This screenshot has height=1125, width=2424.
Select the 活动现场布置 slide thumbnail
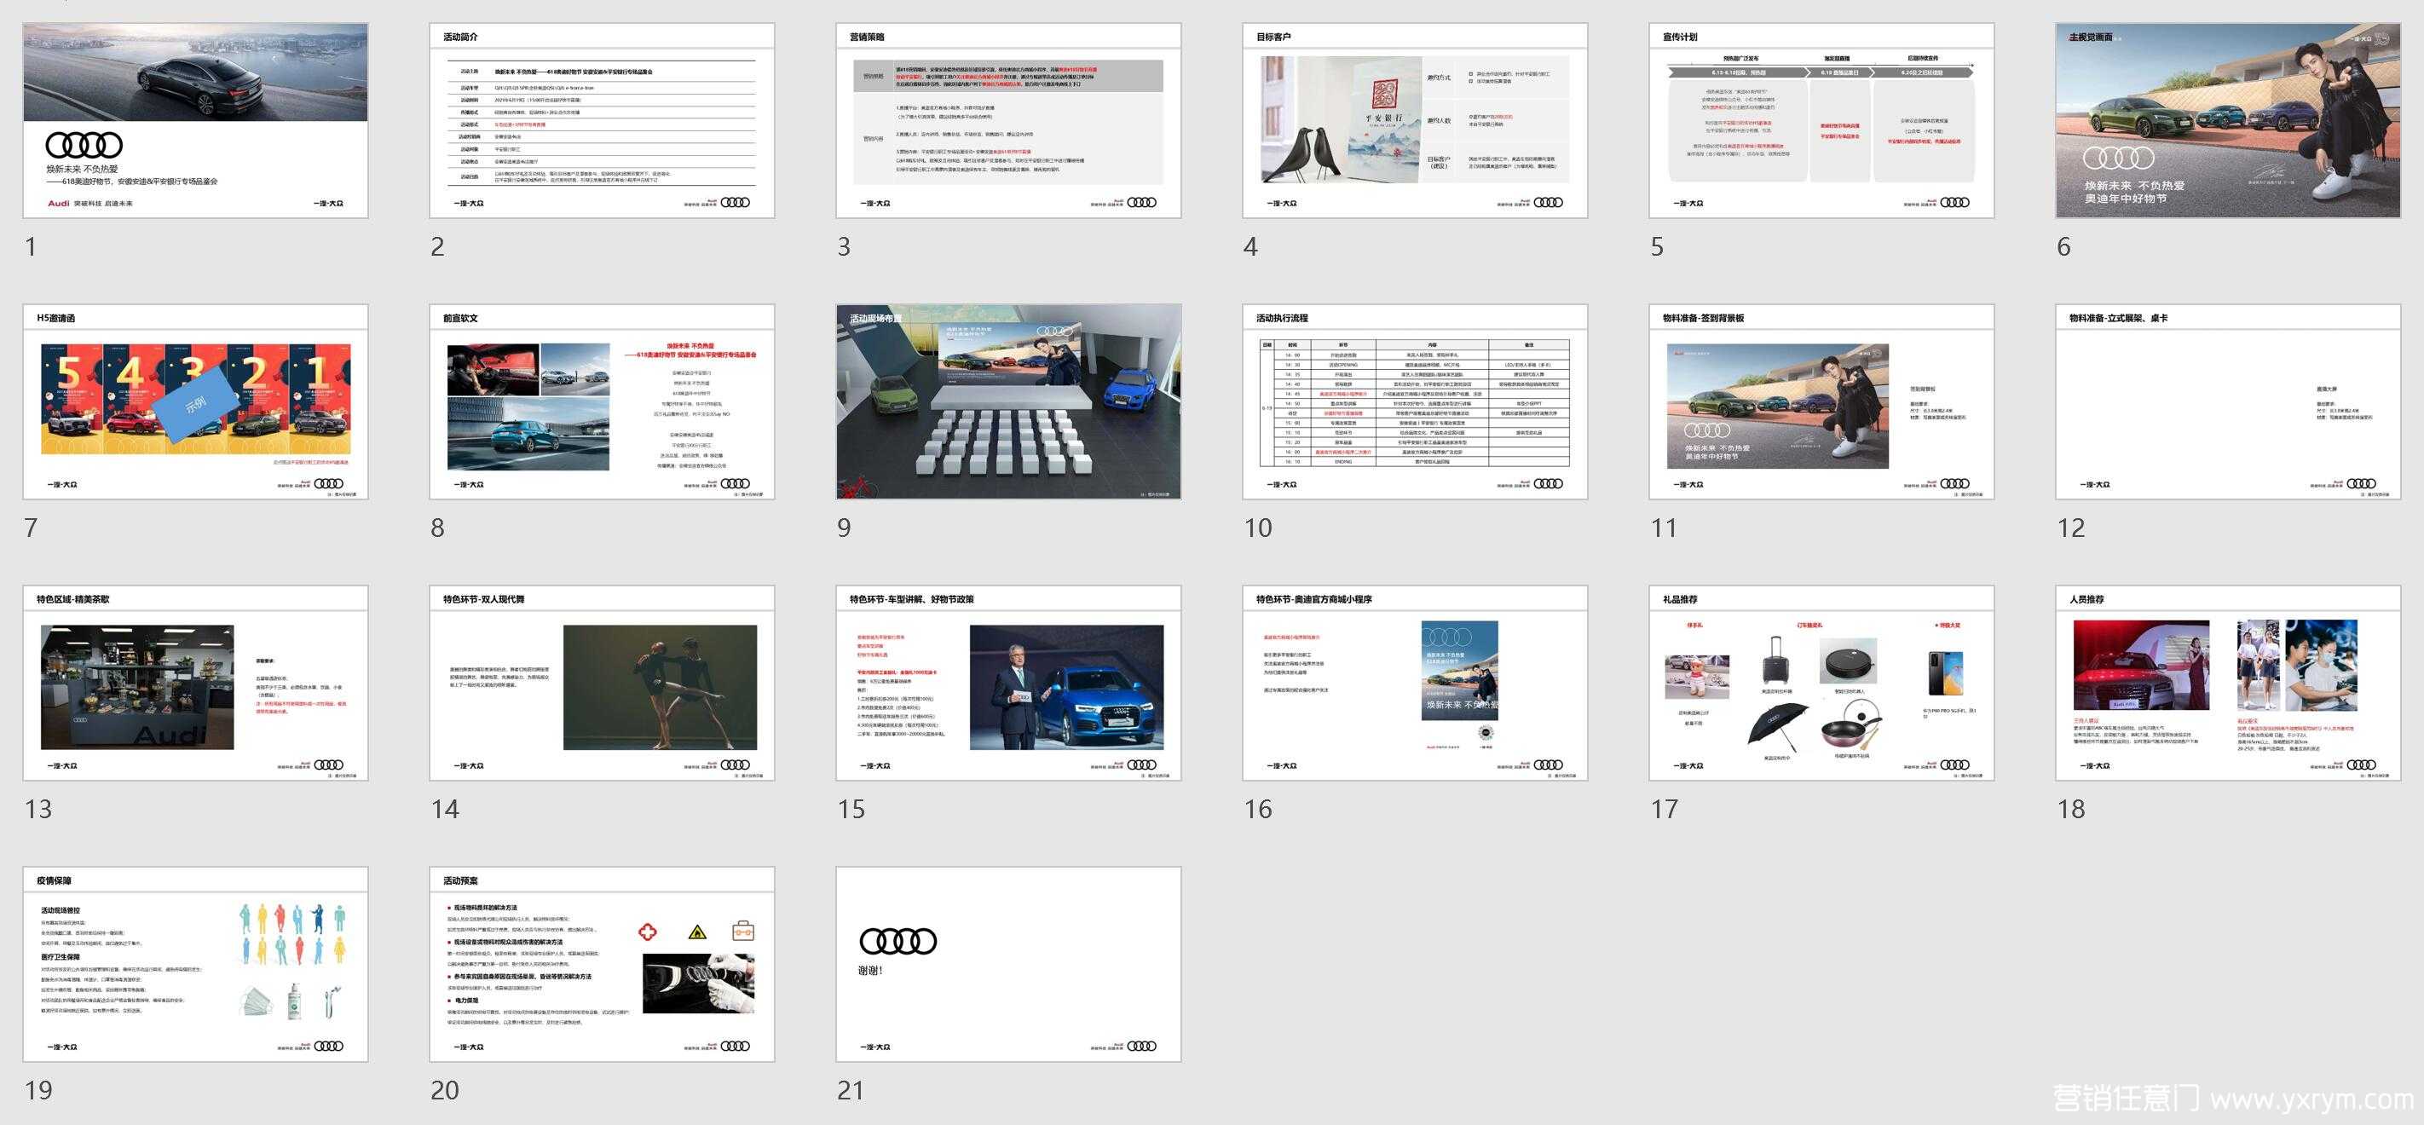(1009, 401)
